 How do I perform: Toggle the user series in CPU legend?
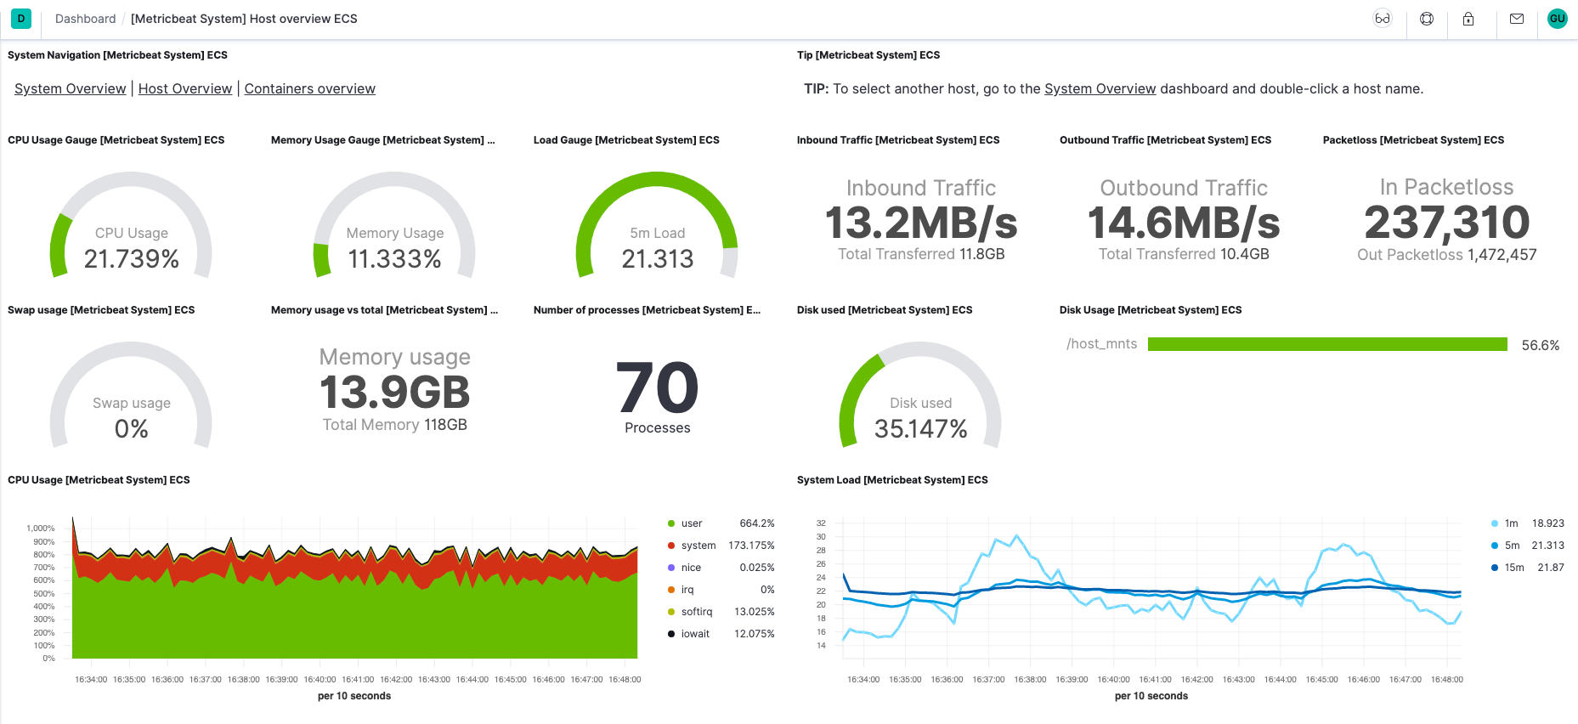[x=692, y=523]
